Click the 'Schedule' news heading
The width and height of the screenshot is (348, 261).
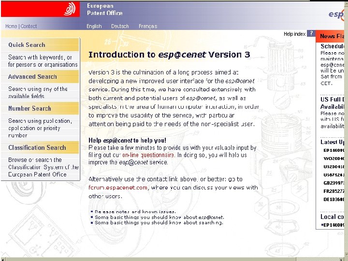pyautogui.click(x=332, y=46)
